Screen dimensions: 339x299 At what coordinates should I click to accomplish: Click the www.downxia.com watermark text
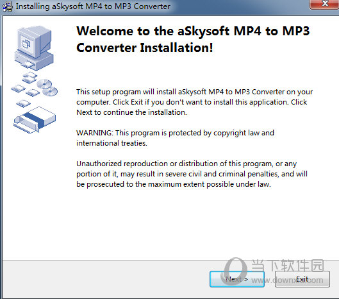[287, 280]
